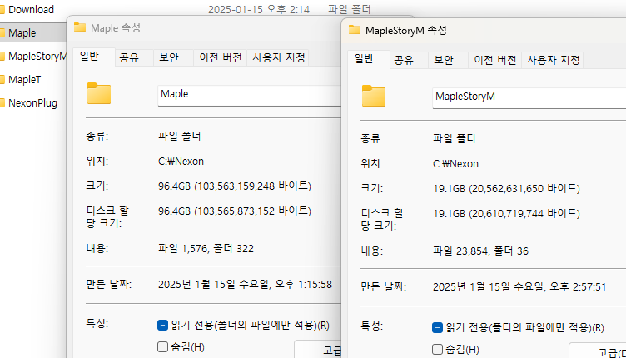This screenshot has width=626, height=358.
Task: Open 이전 버전 tab in Maple properties
Action: coord(221,58)
